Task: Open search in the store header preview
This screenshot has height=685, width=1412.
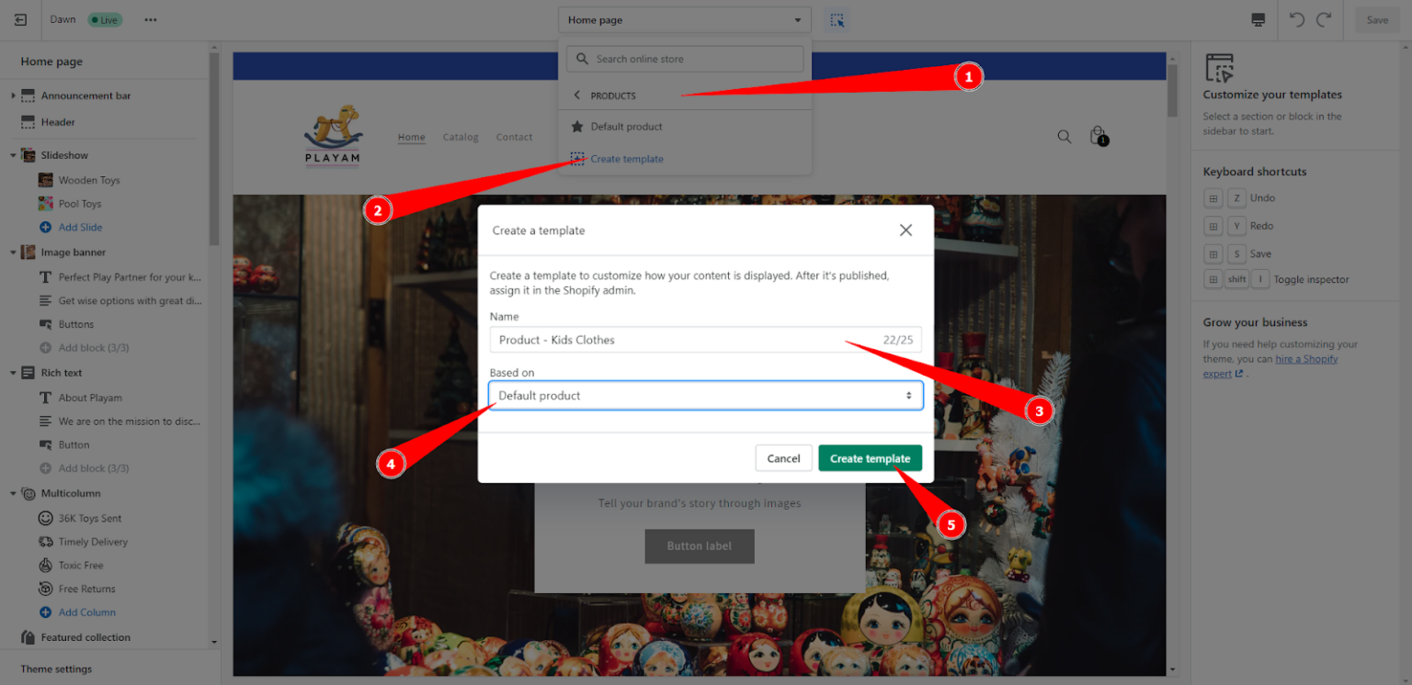Action: 1064,136
